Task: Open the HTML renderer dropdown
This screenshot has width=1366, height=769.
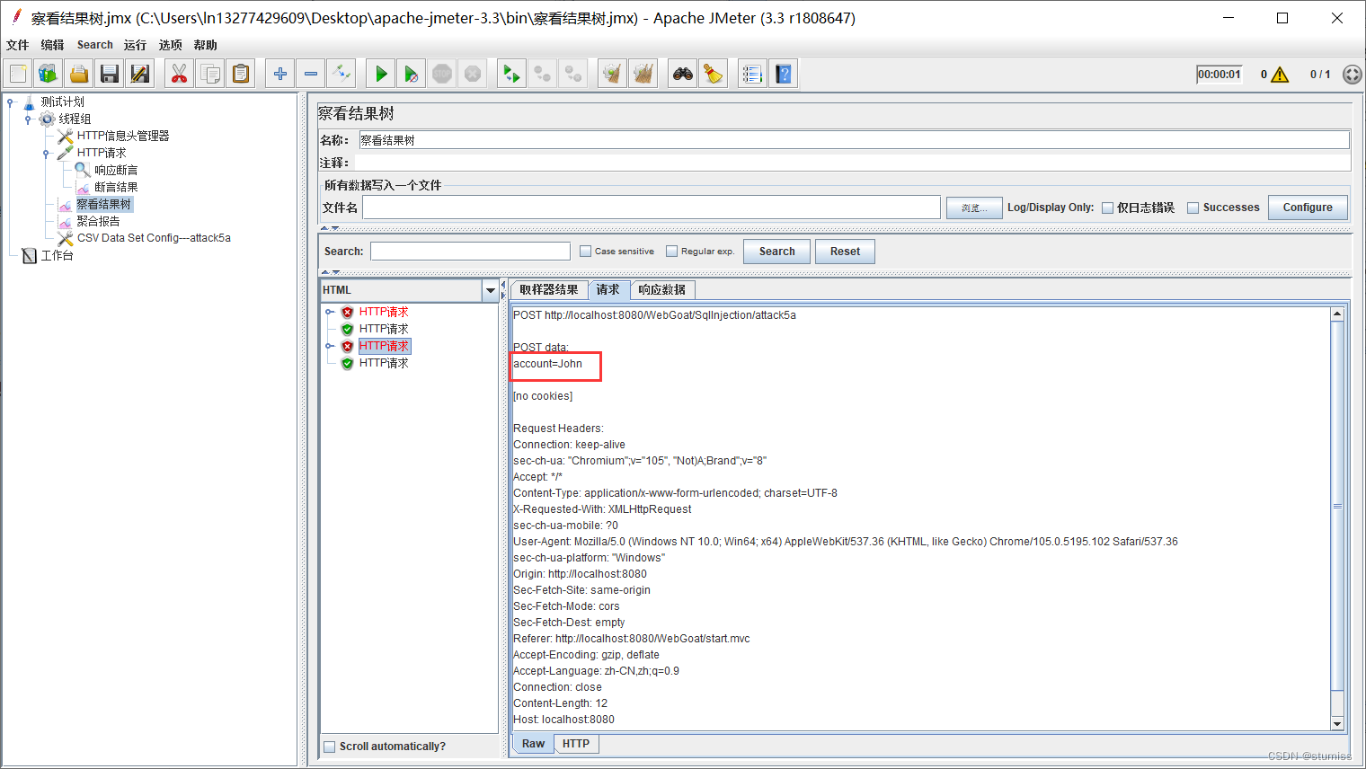Action: 491,290
